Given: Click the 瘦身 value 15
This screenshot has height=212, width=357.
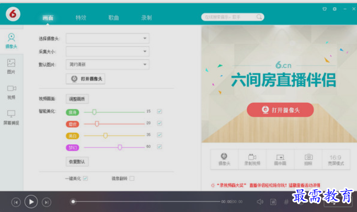Looking at the screenshot, I should [x=148, y=111].
